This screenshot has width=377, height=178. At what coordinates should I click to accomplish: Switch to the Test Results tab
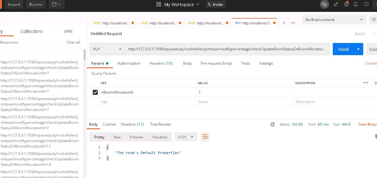(x=160, y=124)
